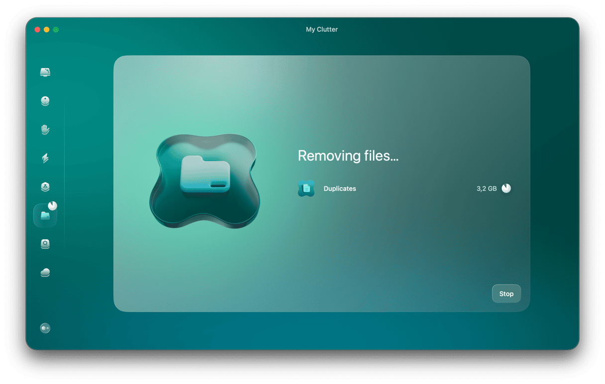This screenshot has height=384, width=605.
Task: Select the My Clutter folder icon in sidebar
Action: click(45, 216)
